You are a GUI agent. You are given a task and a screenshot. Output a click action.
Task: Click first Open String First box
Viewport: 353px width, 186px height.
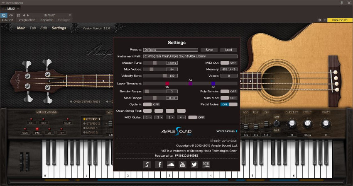147,111
